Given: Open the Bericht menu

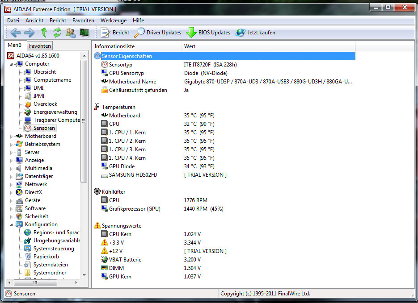Looking at the screenshot, I should [58, 21].
